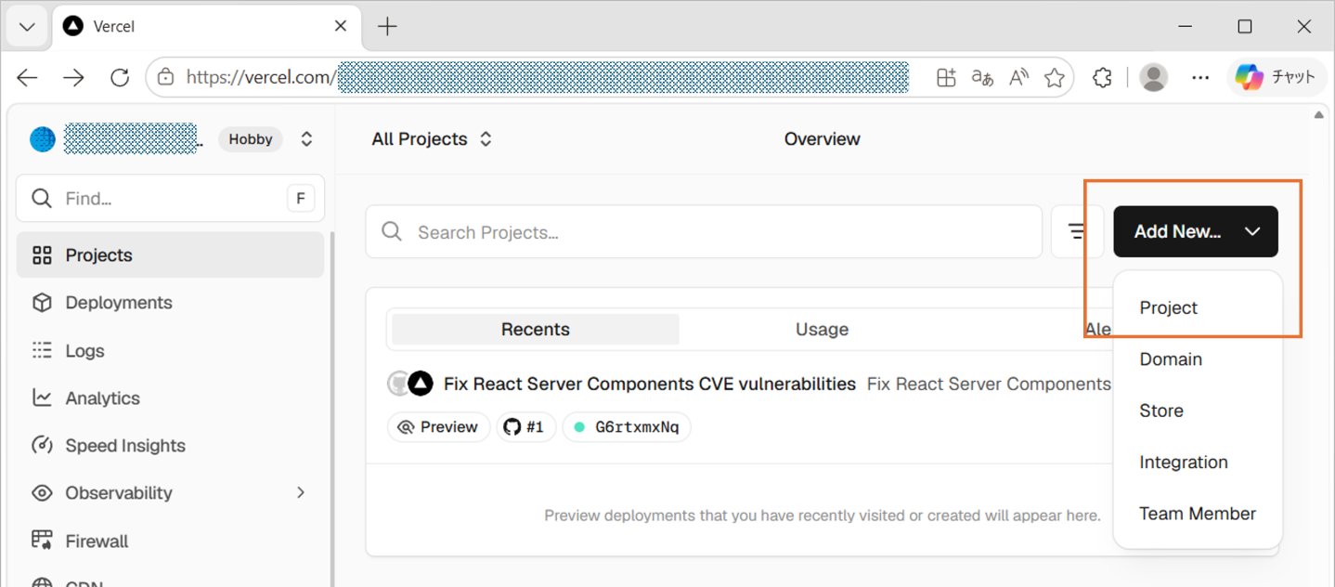Open the Copilot chat button

pos(1276,78)
